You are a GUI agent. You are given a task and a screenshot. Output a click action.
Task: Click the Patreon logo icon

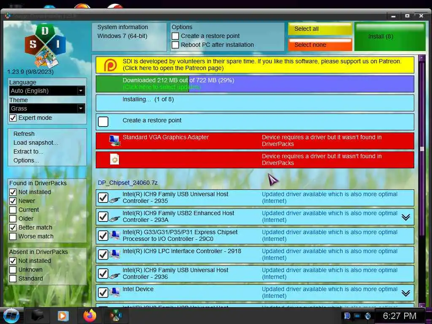pyautogui.click(x=110, y=65)
